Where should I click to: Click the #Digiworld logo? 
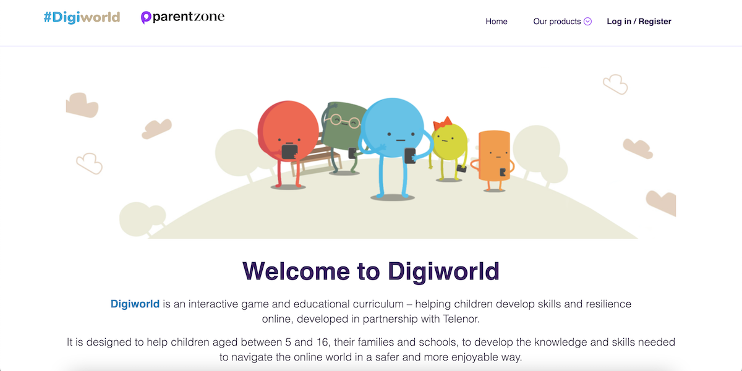point(81,17)
